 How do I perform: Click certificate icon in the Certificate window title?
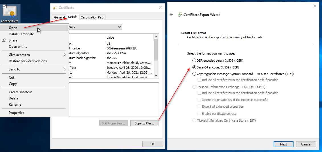[55, 8]
